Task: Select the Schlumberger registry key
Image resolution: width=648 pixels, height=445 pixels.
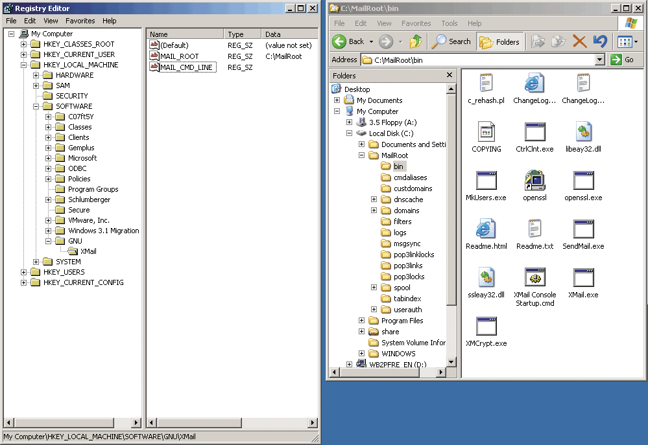Action: tap(90, 200)
